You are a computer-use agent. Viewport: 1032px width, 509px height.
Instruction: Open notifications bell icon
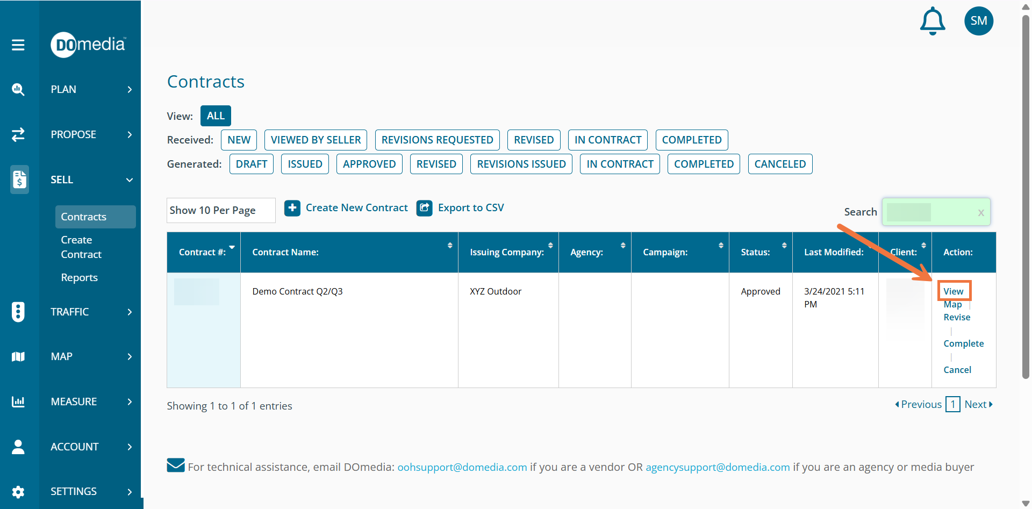(x=933, y=21)
